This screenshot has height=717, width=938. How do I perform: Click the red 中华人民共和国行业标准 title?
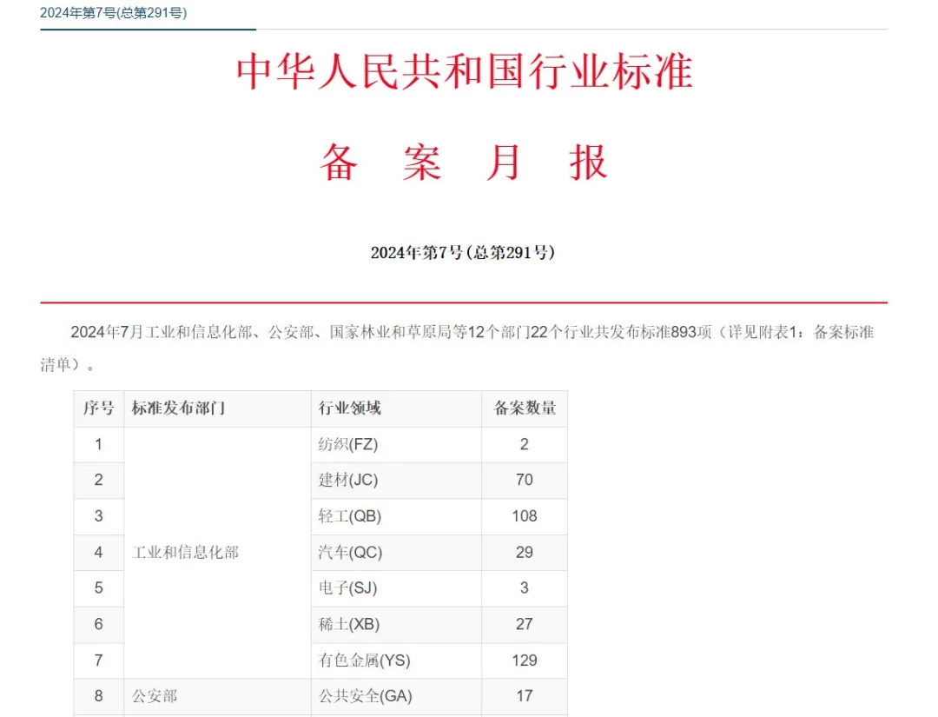point(465,72)
